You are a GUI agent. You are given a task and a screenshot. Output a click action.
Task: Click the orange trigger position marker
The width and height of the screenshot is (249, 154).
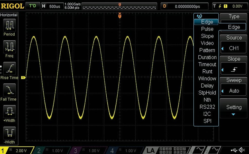120,16
